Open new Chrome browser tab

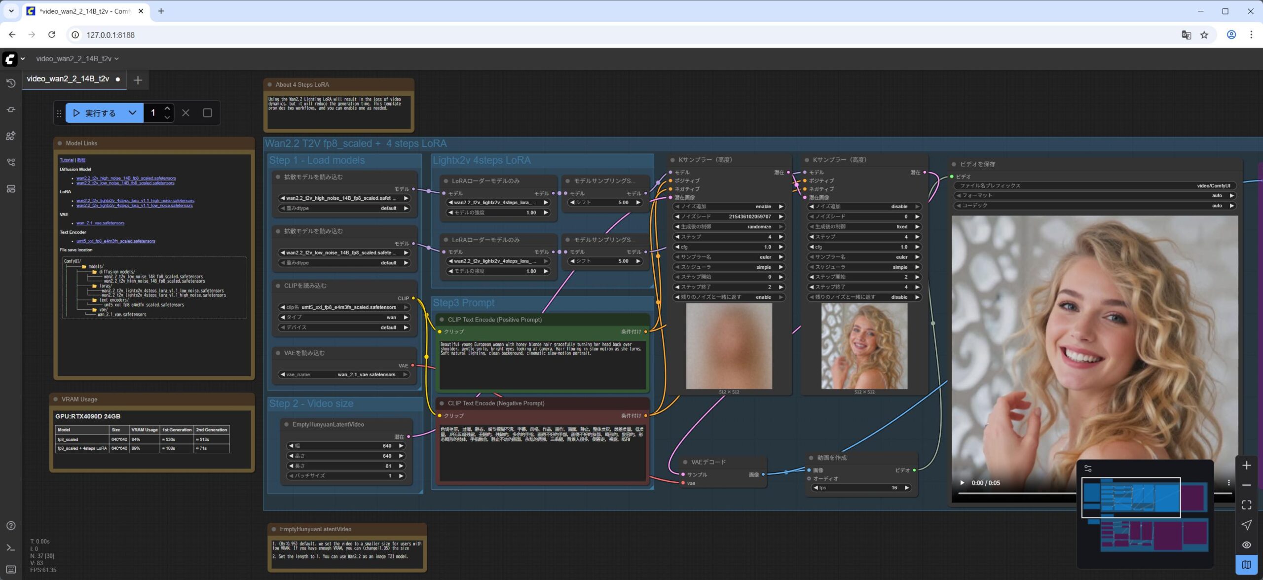[x=161, y=11]
